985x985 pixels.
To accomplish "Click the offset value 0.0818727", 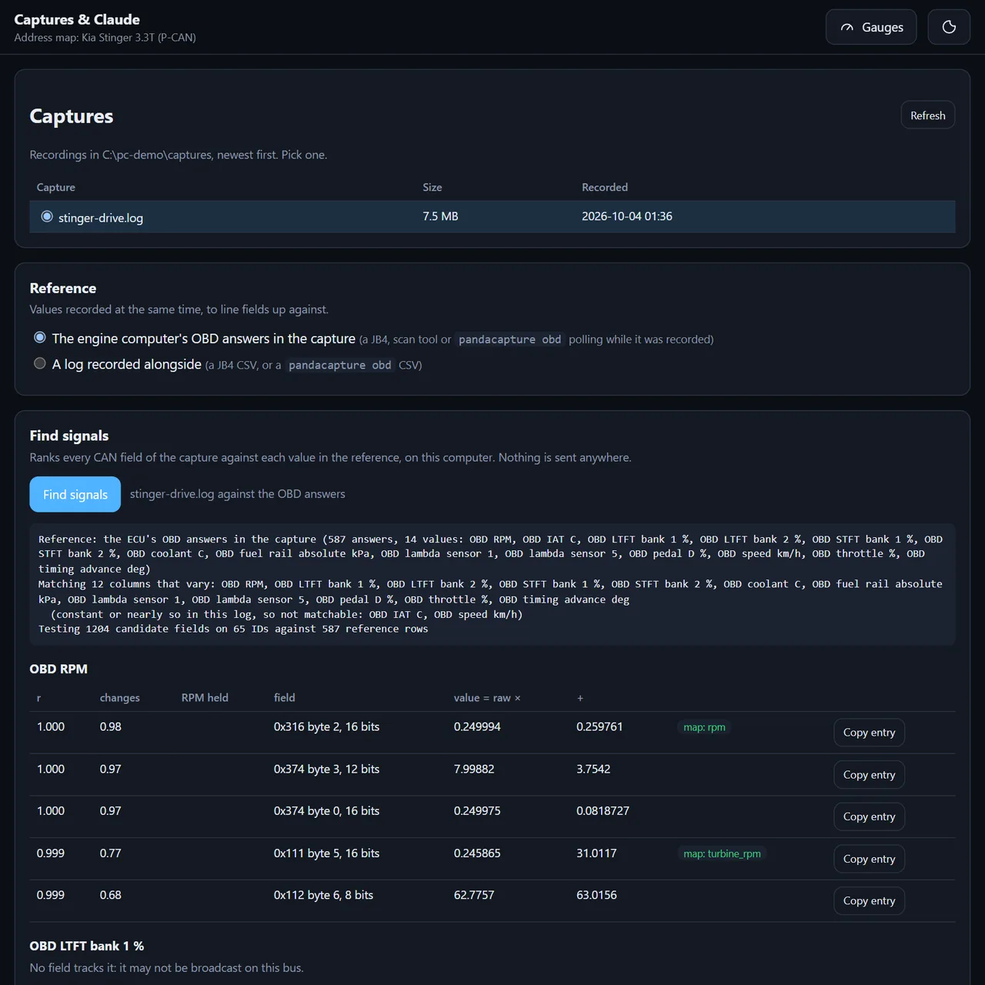I will tap(603, 811).
